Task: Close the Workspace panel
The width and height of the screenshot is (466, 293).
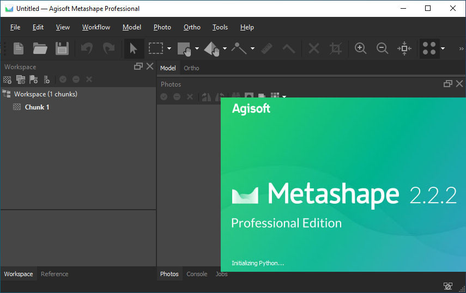Action: point(150,66)
